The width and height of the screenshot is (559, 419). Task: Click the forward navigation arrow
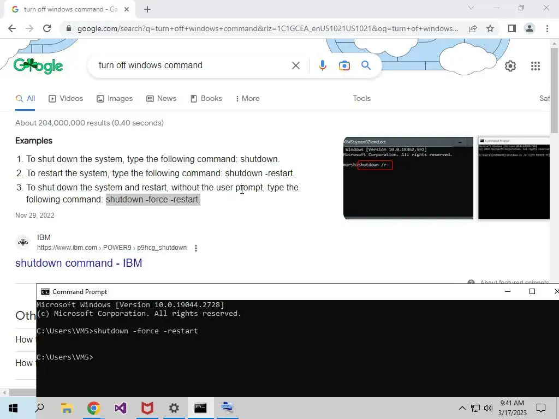[x=29, y=28]
